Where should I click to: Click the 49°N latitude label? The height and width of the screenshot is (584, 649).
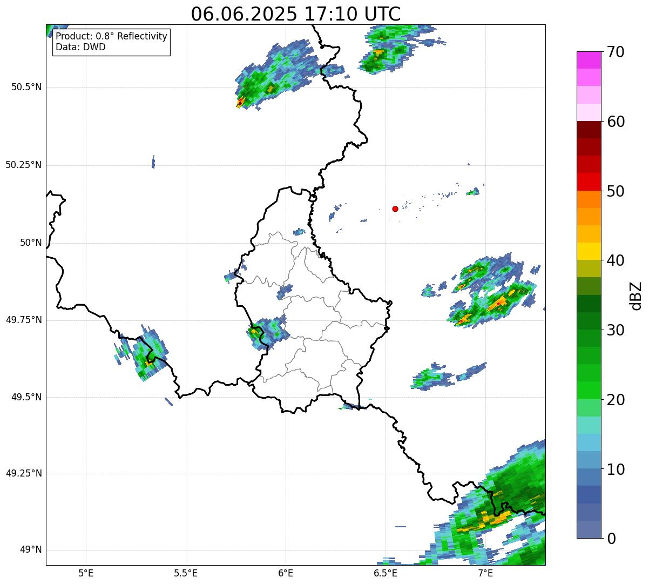tap(31, 550)
